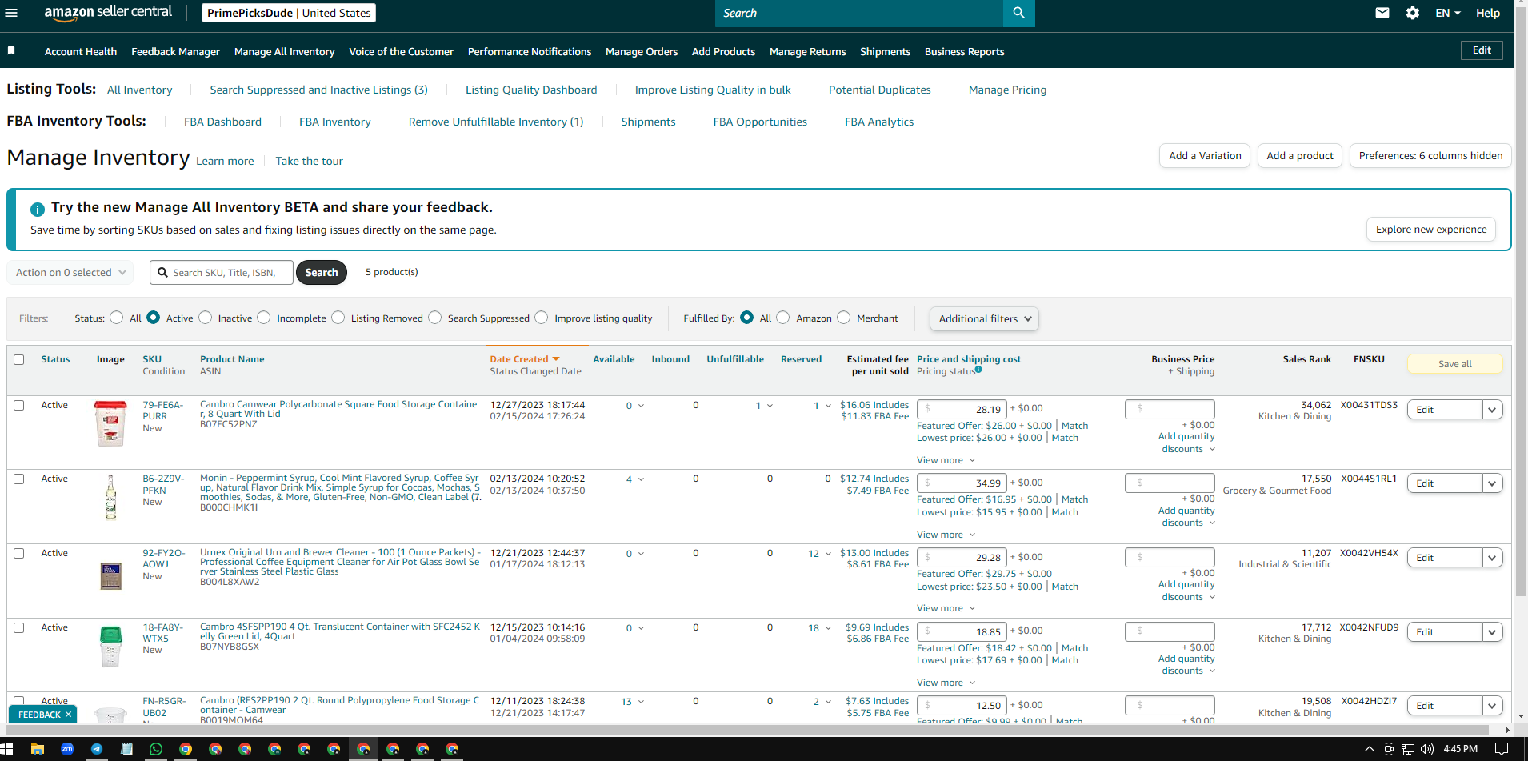This screenshot has height=761, width=1528.
Task: Click the Date Created sort arrow
Action: point(556,359)
